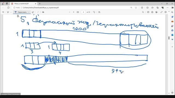Open the browser profile icon
The image size is (175, 98).
[3, 4]
